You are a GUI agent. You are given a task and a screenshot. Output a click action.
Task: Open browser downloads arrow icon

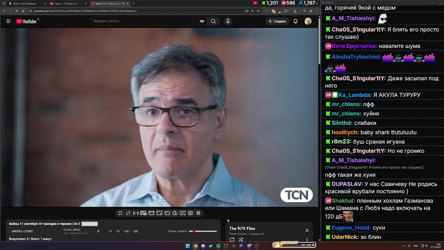click(295, 11)
